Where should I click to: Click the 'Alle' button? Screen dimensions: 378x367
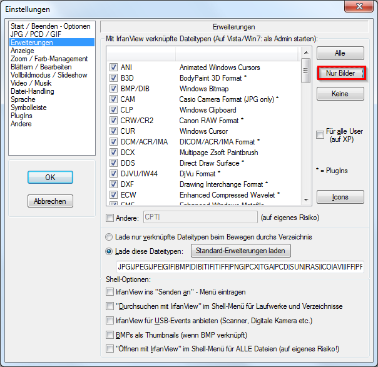click(x=340, y=53)
